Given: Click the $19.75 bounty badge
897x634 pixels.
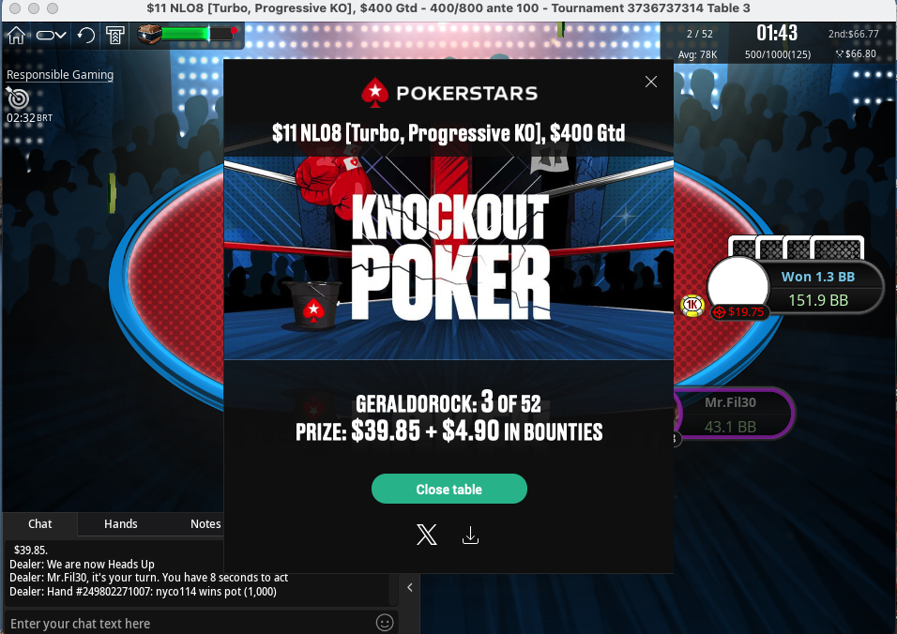Looking at the screenshot, I should pyautogui.click(x=739, y=312).
